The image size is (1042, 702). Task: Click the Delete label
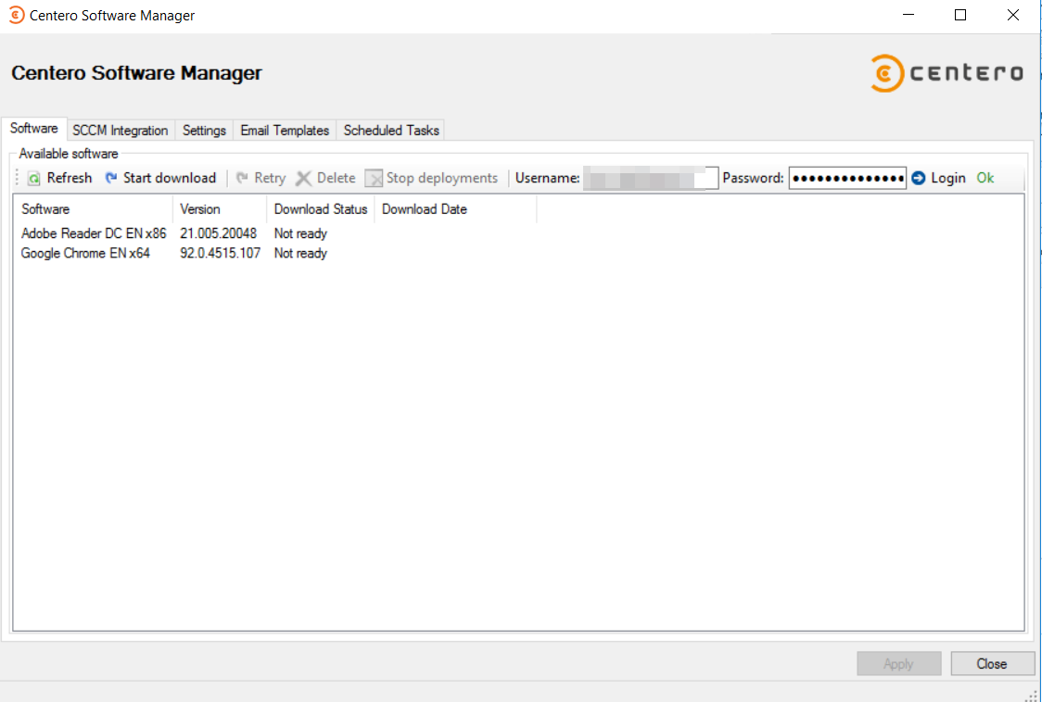tap(336, 178)
